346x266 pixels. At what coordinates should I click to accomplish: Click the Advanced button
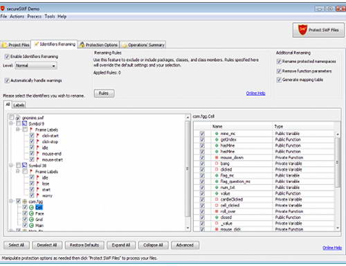point(185,245)
